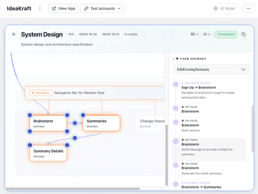This screenshot has height=194, width=258.
Task: Open the EditExistingSummary journey dropdown
Action: coord(211,69)
